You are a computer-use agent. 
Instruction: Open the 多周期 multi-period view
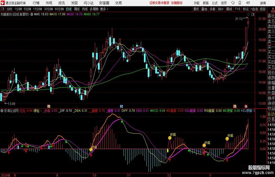pos(94,9)
